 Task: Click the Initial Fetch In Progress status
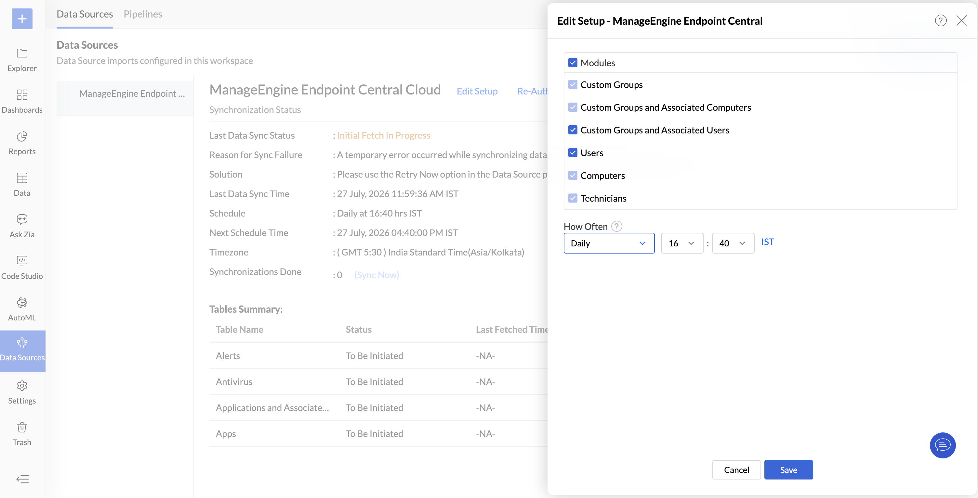click(383, 135)
